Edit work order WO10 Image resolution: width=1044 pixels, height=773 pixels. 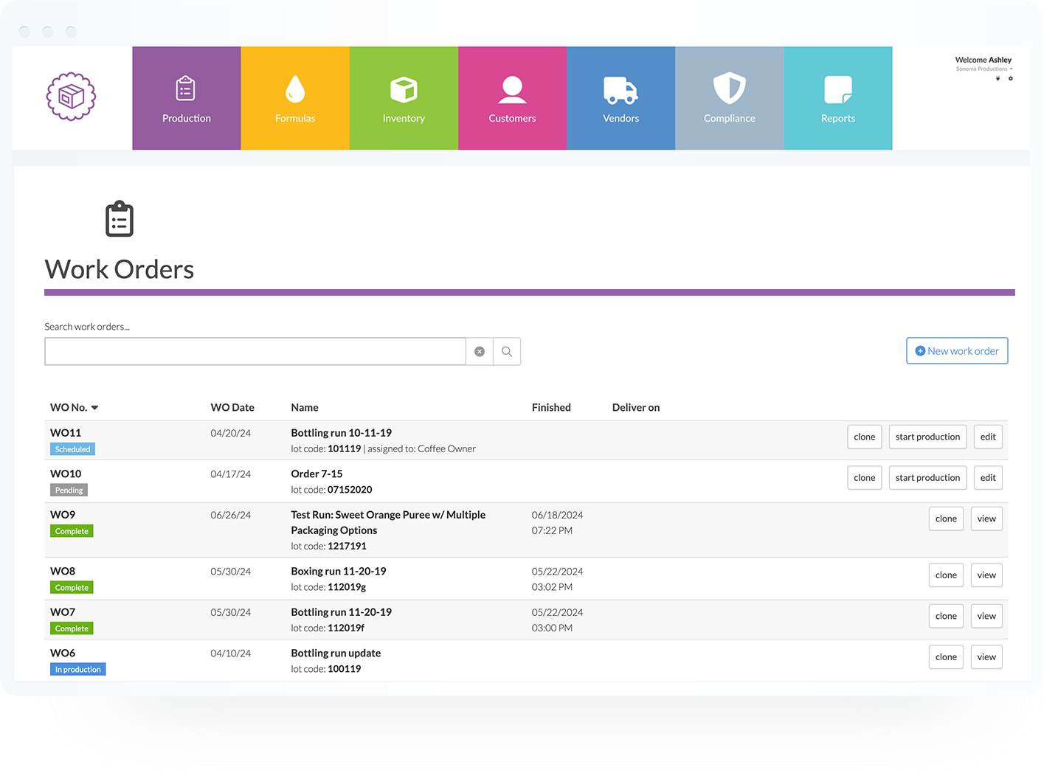(x=988, y=478)
